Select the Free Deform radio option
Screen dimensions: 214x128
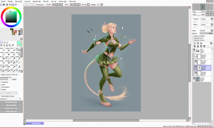click(1, 87)
